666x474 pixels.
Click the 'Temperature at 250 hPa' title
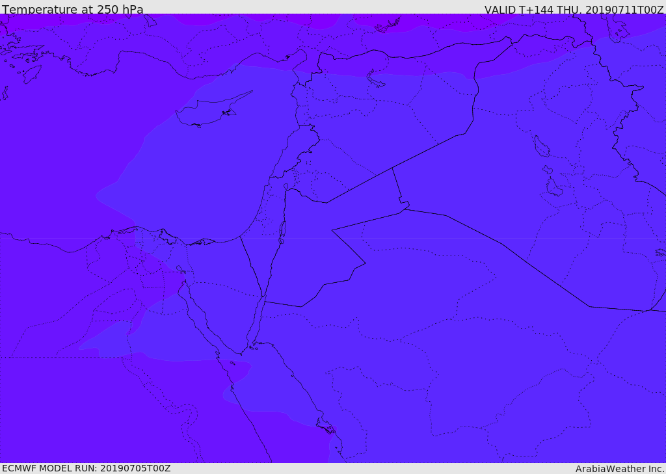[x=73, y=9]
